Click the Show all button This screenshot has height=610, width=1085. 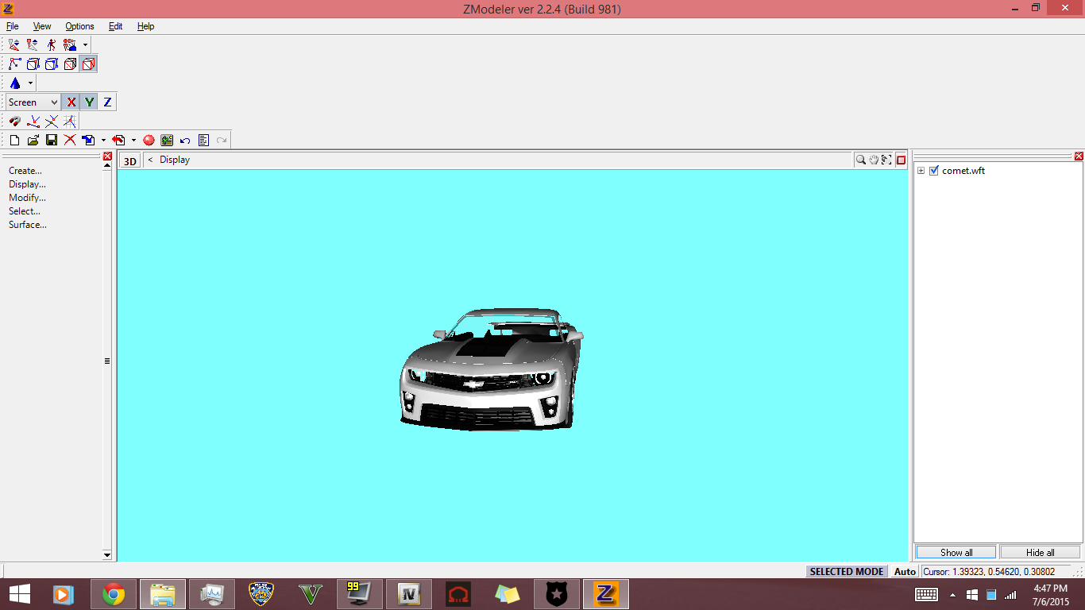pyautogui.click(x=956, y=552)
